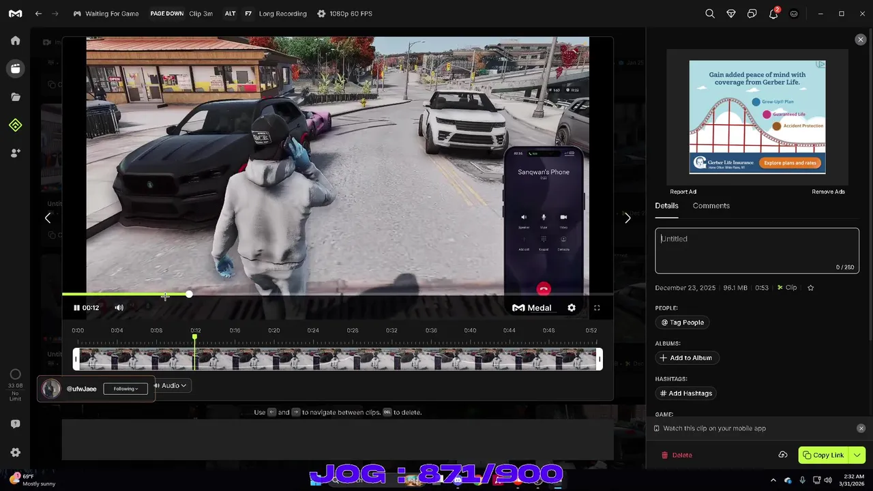Close the clip details panel

pos(860,40)
